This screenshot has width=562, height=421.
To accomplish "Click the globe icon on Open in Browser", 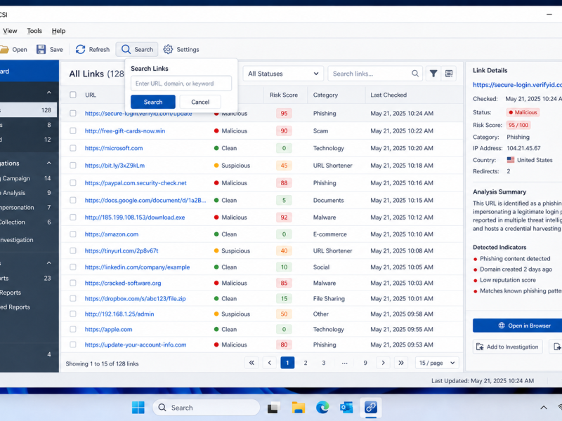I will click(502, 326).
